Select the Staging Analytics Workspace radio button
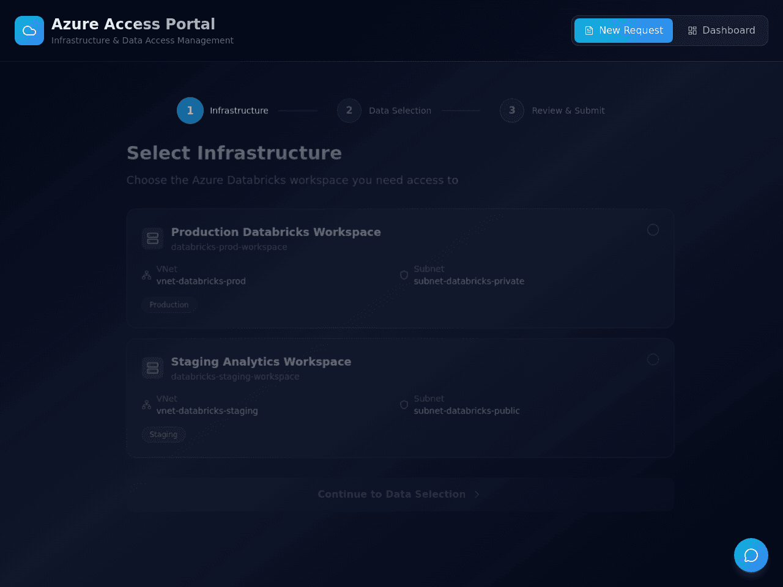Screen dimensions: 783x587 653,360
